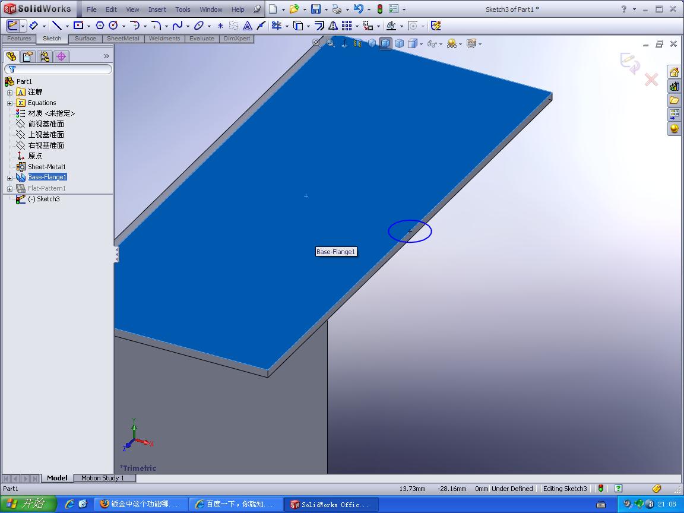Toggle the Rapid Sketch tool

click(436, 26)
